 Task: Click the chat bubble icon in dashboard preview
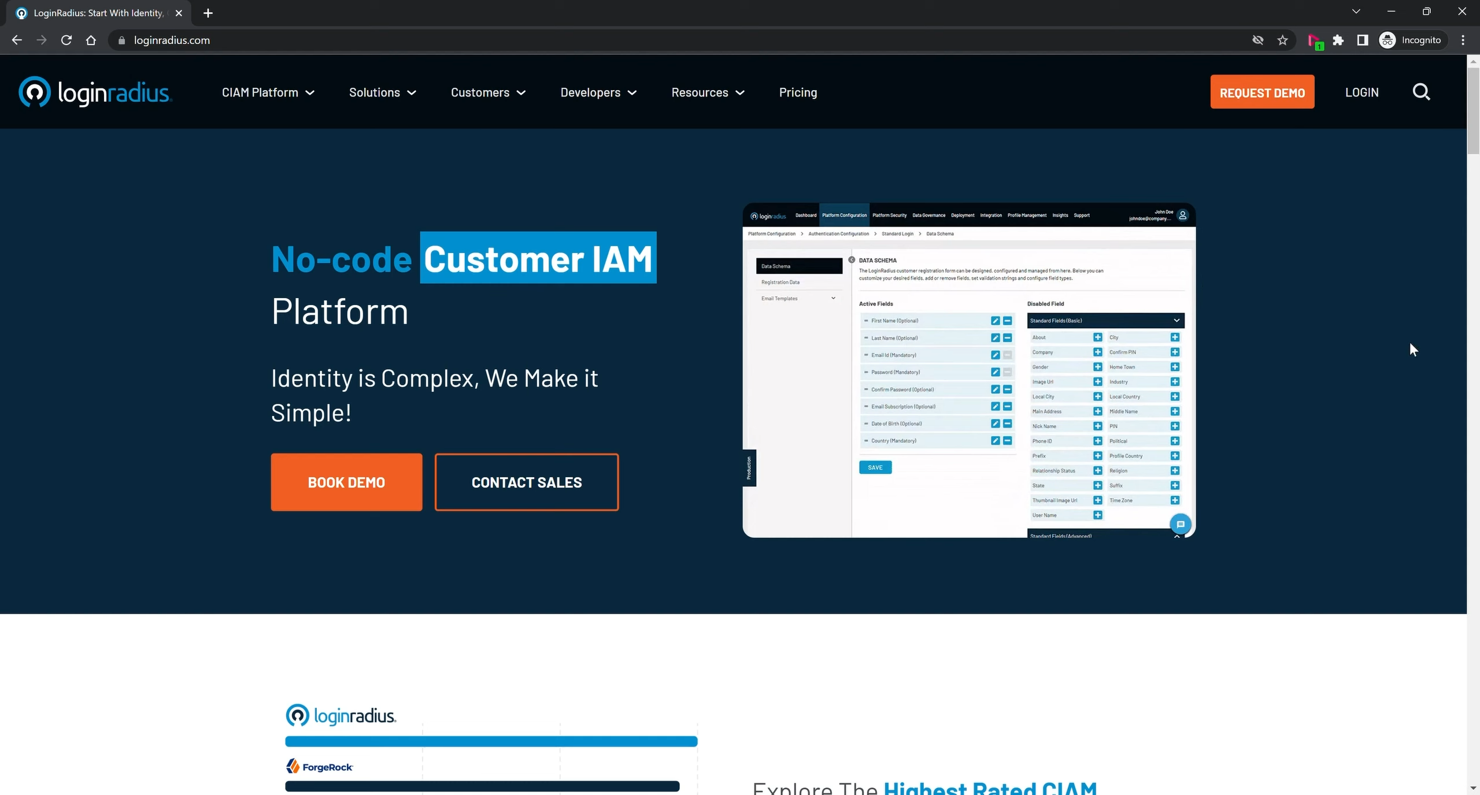pos(1181,524)
